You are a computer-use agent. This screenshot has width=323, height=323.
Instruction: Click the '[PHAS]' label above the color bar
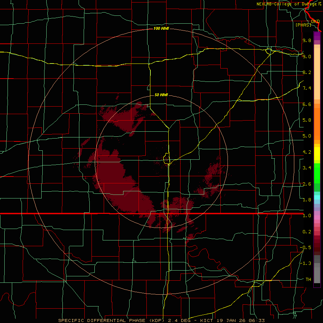[x=303, y=25]
